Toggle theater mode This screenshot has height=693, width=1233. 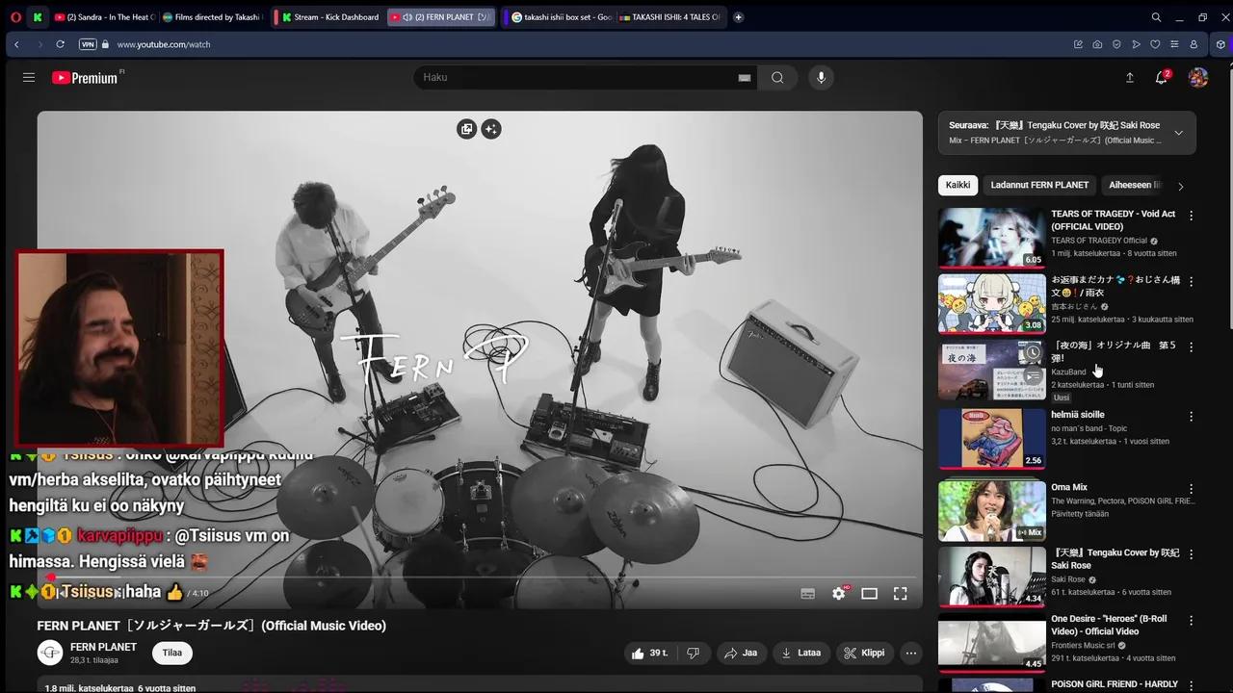pyautogui.click(x=869, y=594)
